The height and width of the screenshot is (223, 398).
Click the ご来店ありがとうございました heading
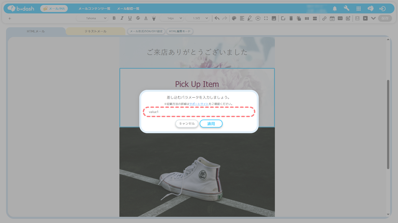click(x=197, y=52)
